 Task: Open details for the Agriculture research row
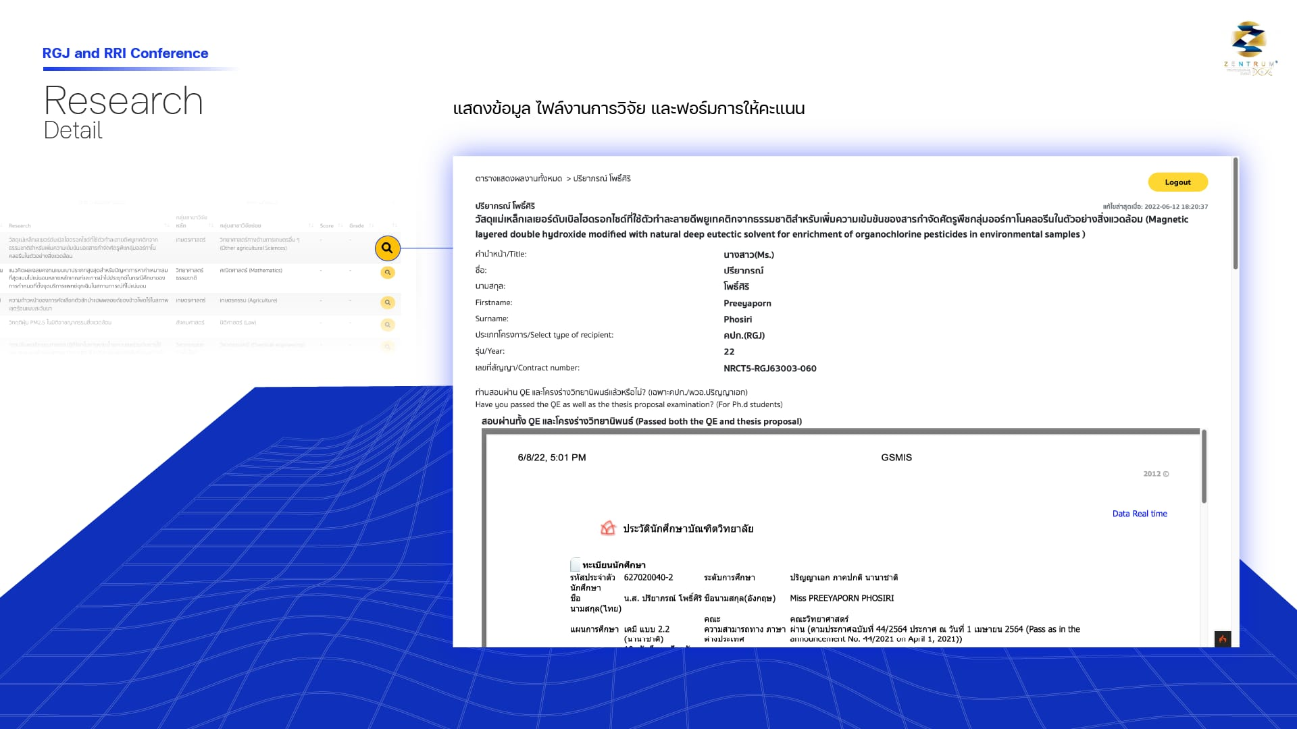click(x=387, y=302)
